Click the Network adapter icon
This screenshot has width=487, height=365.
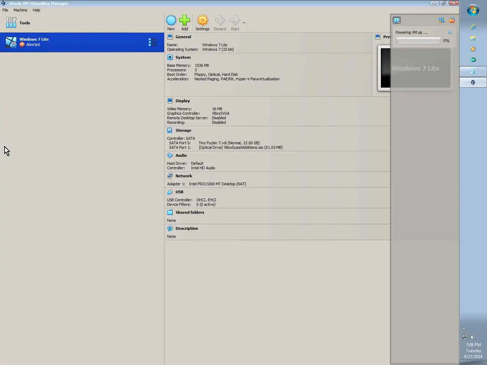[x=170, y=176]
